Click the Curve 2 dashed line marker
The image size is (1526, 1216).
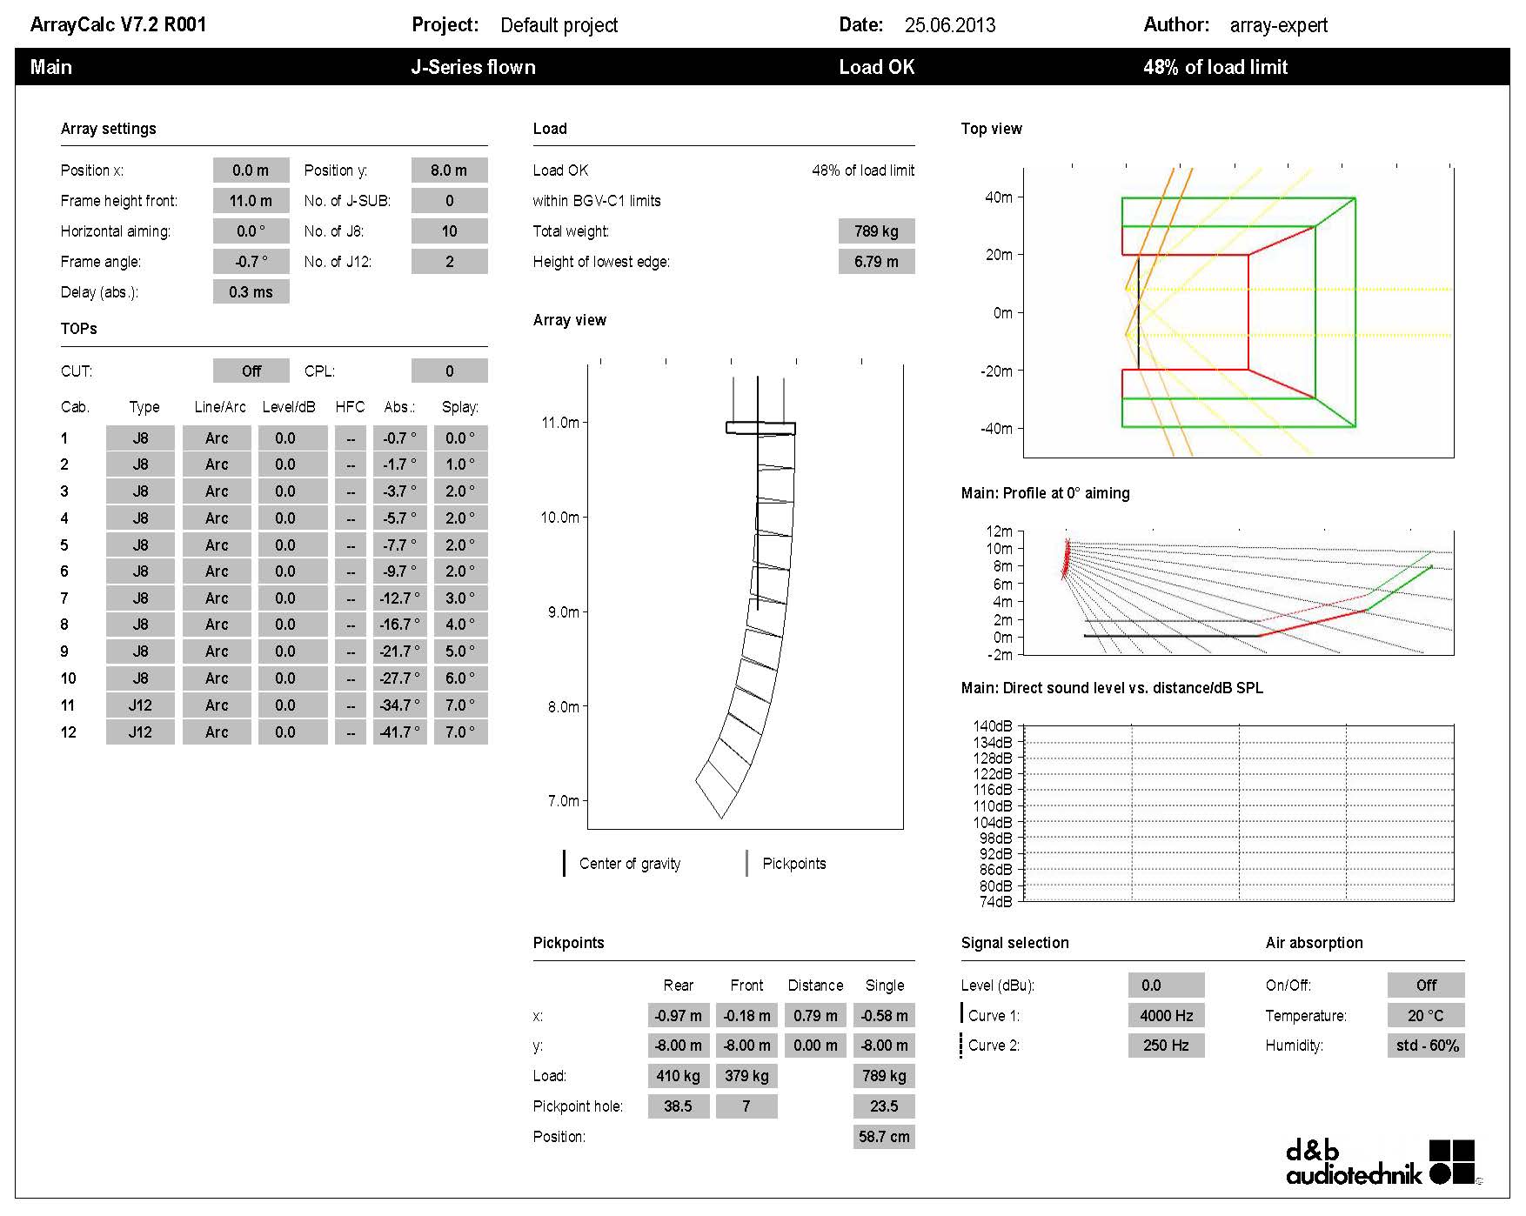click(x=962, y=1046)
